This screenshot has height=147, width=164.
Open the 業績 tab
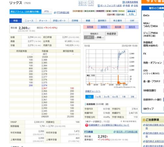pos(88,21)
